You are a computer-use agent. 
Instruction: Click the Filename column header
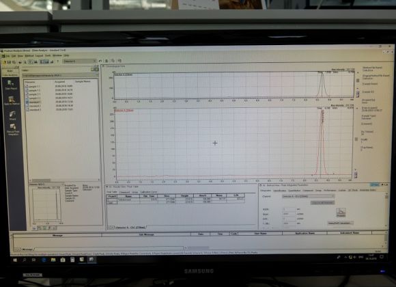click(30, 82)
